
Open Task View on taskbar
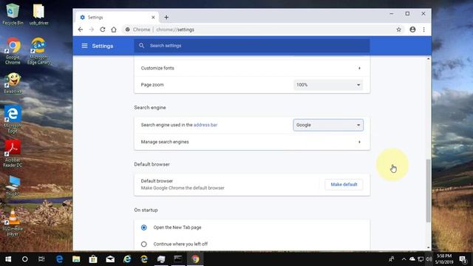pos(41,259)
